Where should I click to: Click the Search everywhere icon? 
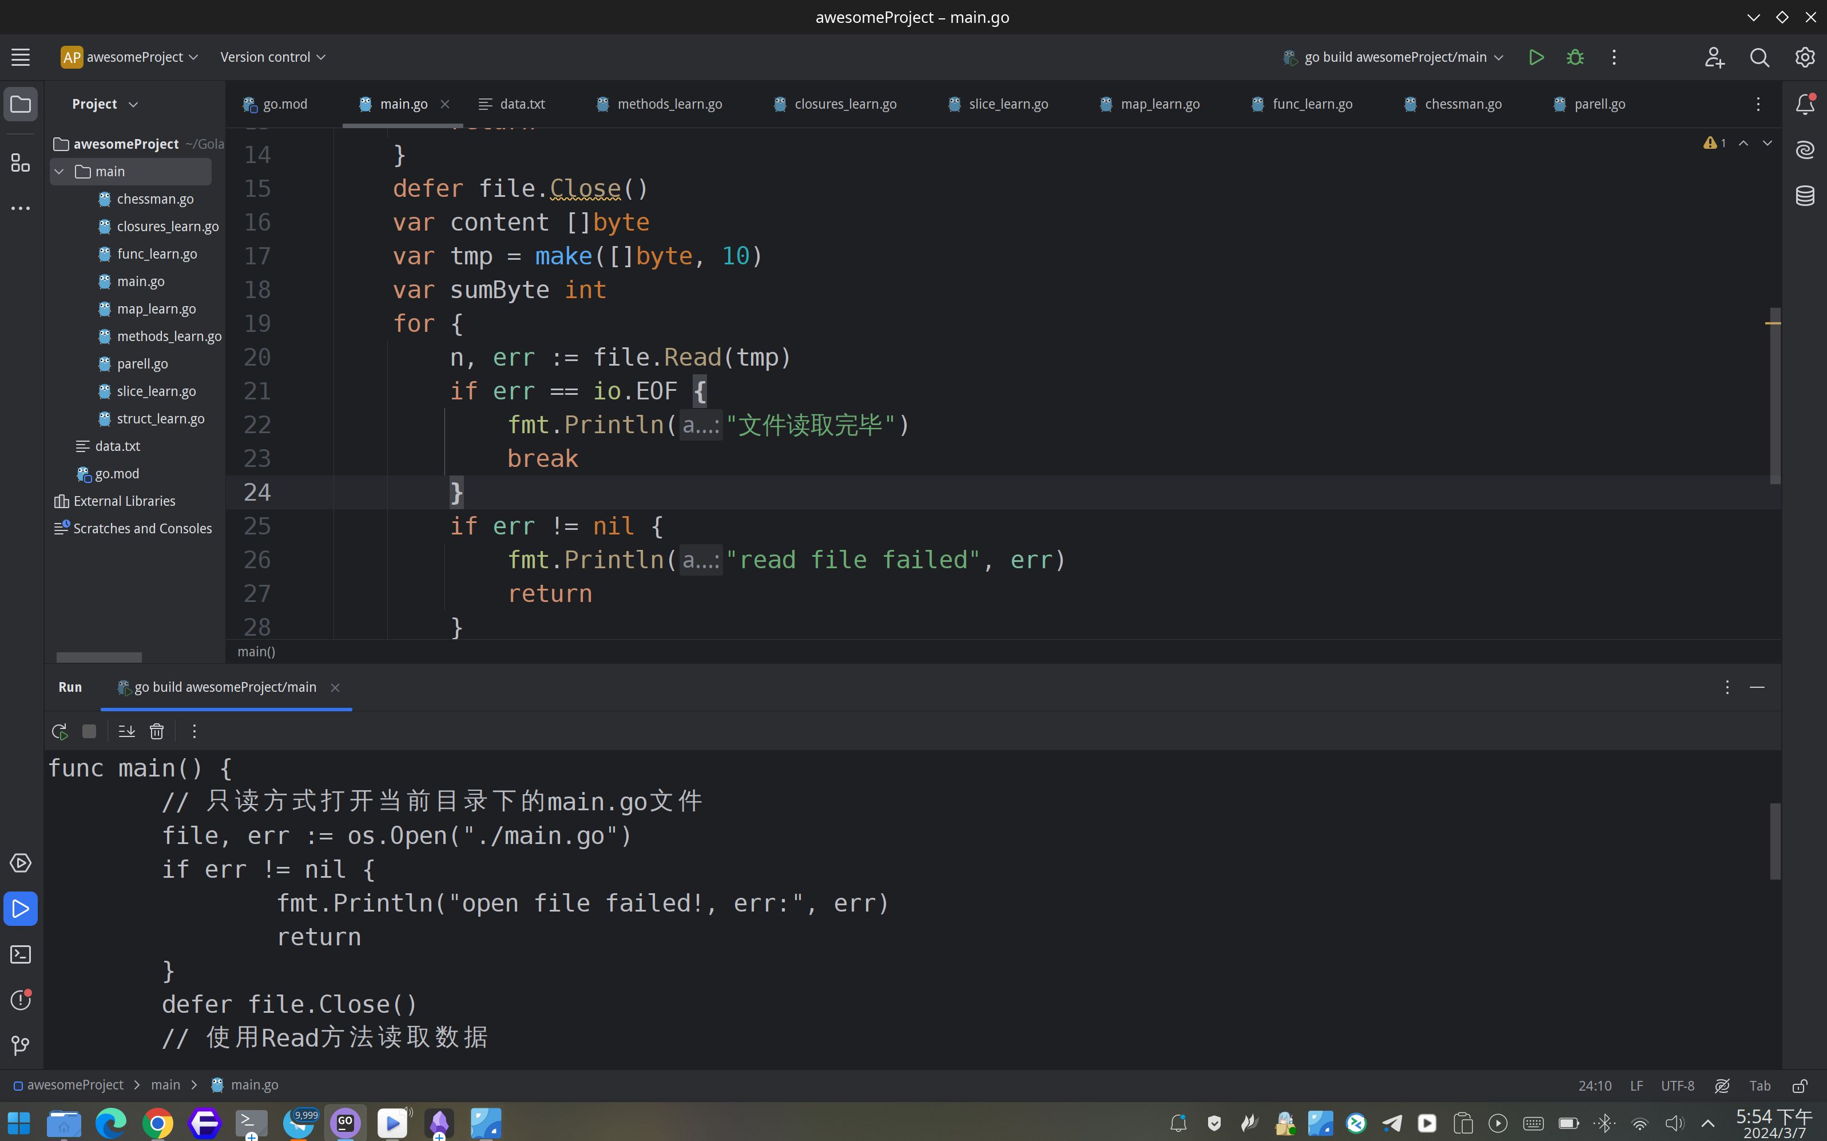[x=1760, y=57]
